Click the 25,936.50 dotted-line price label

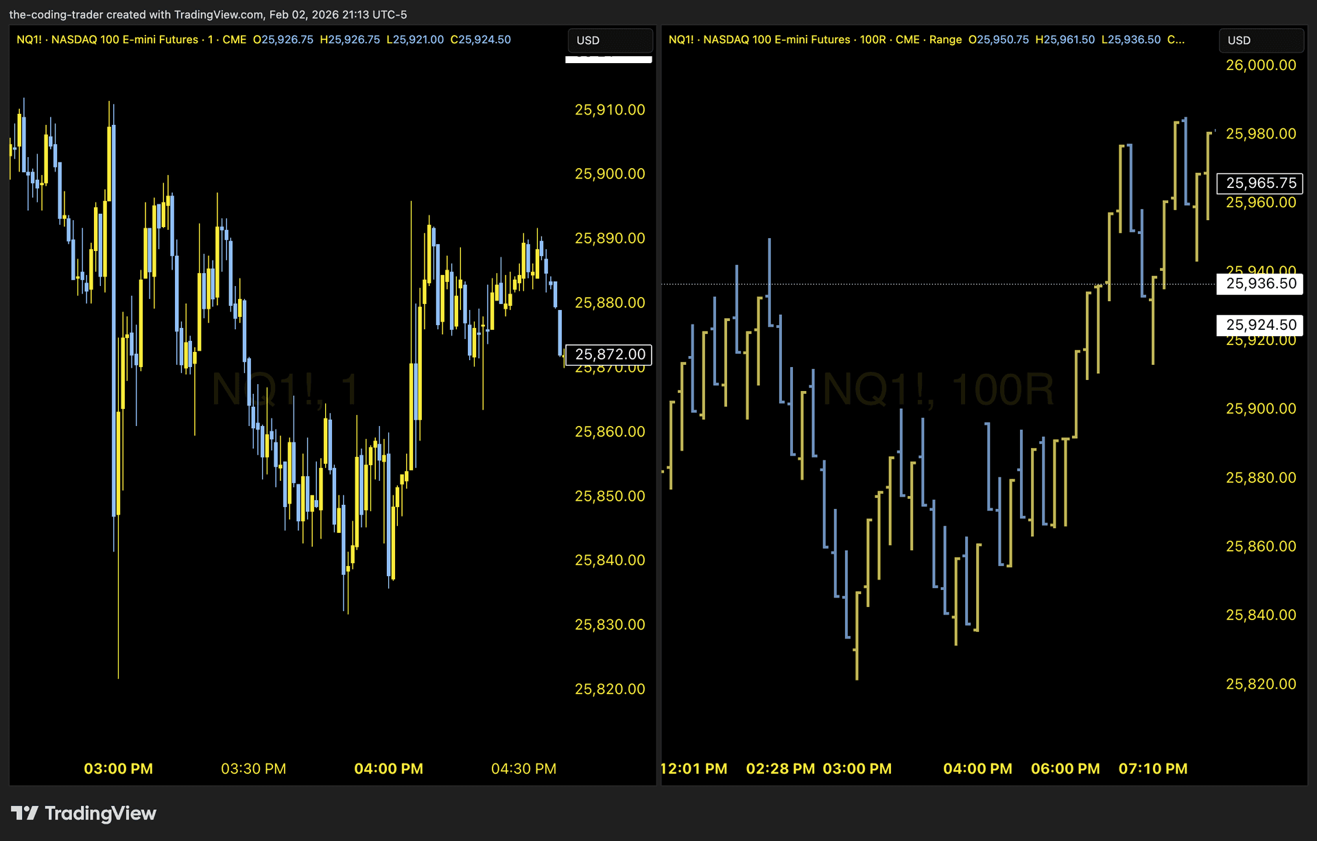(1259, 283)
